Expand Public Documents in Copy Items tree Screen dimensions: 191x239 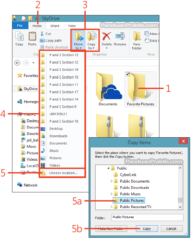[111, 181]
